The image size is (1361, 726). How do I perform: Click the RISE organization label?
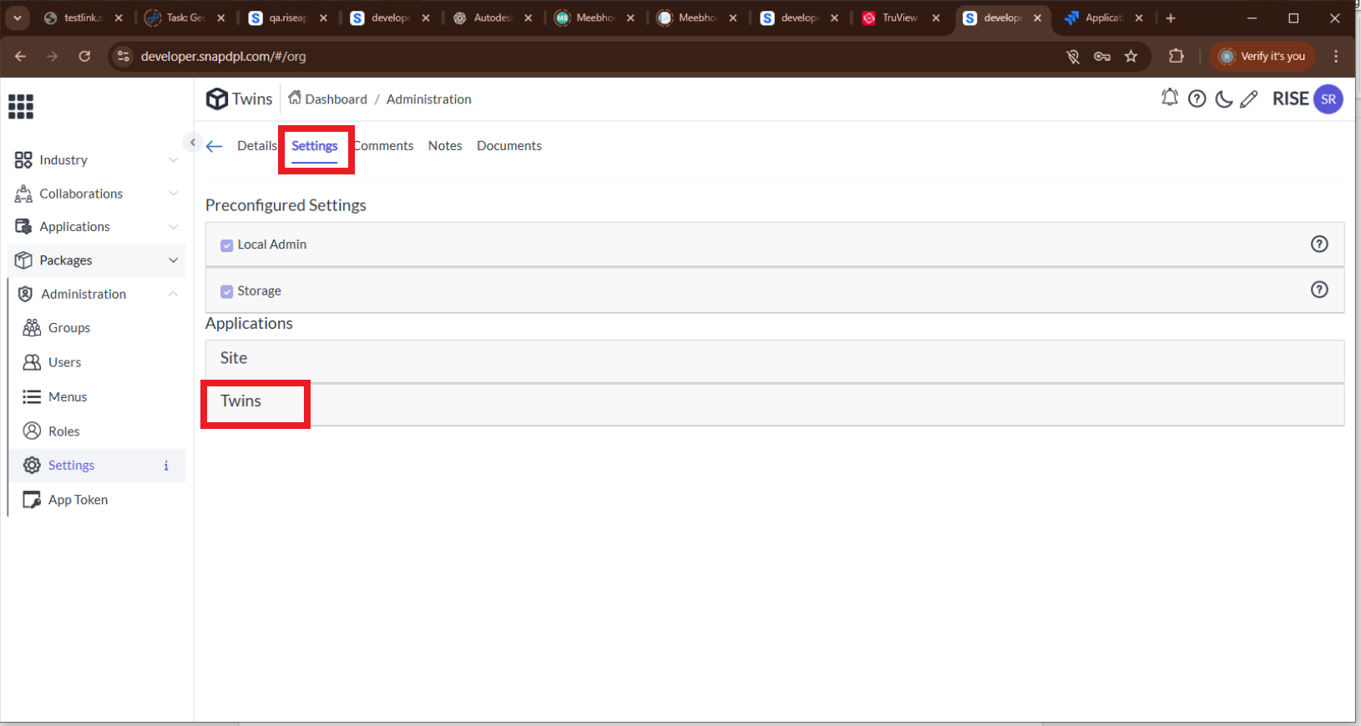[x=1290, y=98]
